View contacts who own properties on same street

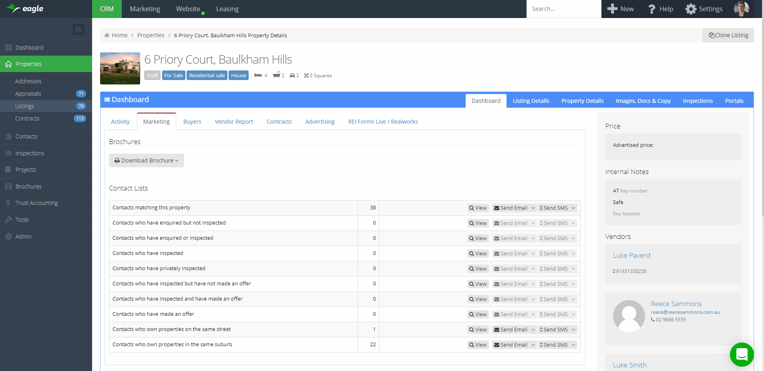click(x=478, y=330)
